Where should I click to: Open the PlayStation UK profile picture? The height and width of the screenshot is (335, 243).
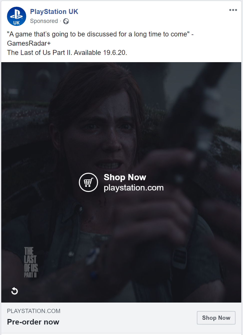point(16,16)
